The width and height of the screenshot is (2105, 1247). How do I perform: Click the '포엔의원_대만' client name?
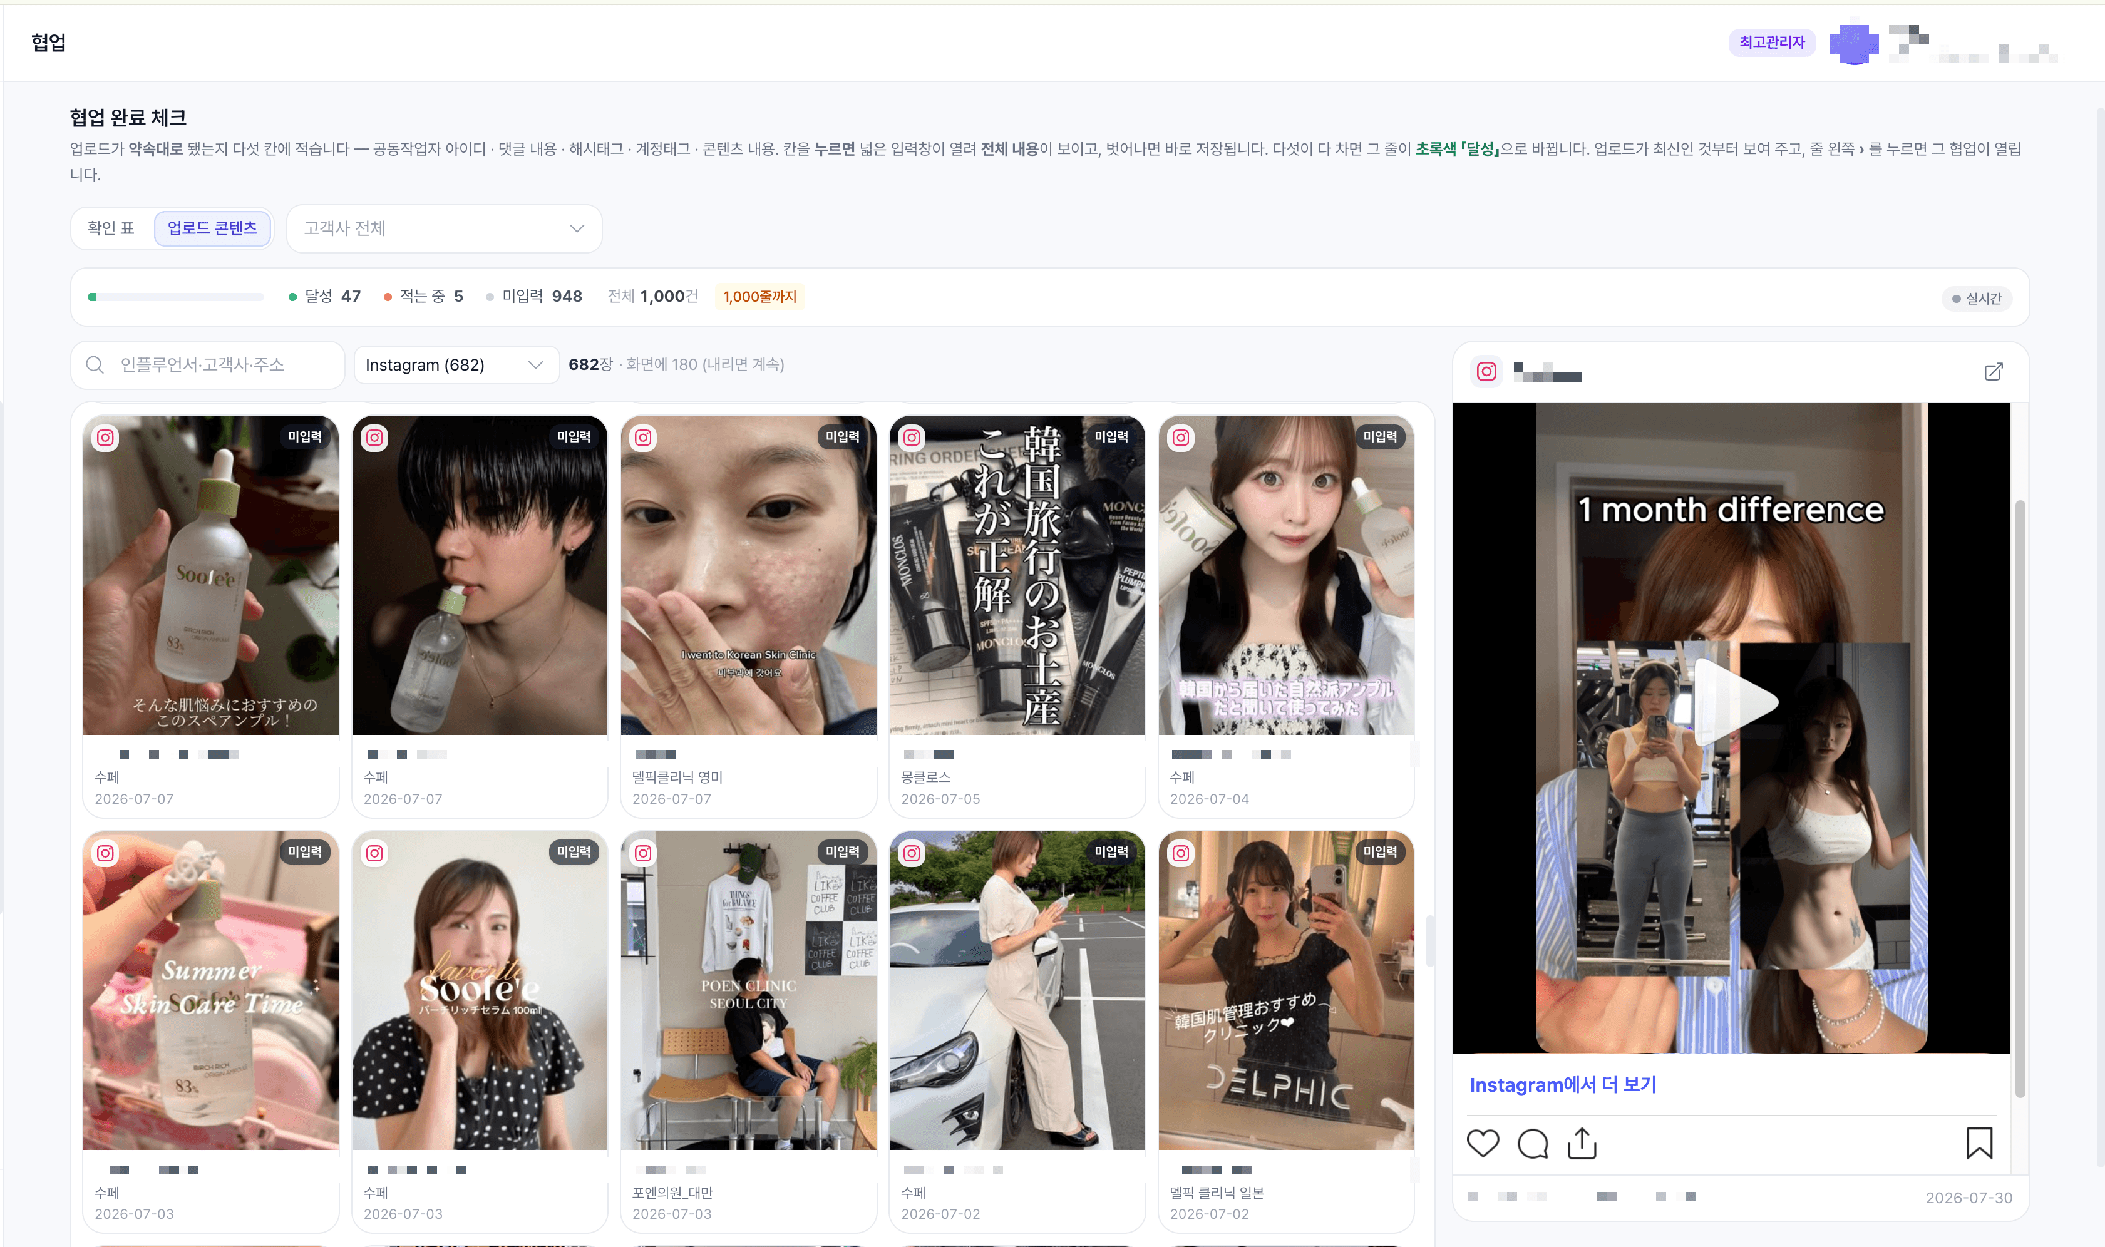click(672, 1193)
